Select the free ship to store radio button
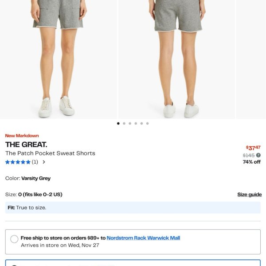The image size is (266, 266). click(14, 239)
